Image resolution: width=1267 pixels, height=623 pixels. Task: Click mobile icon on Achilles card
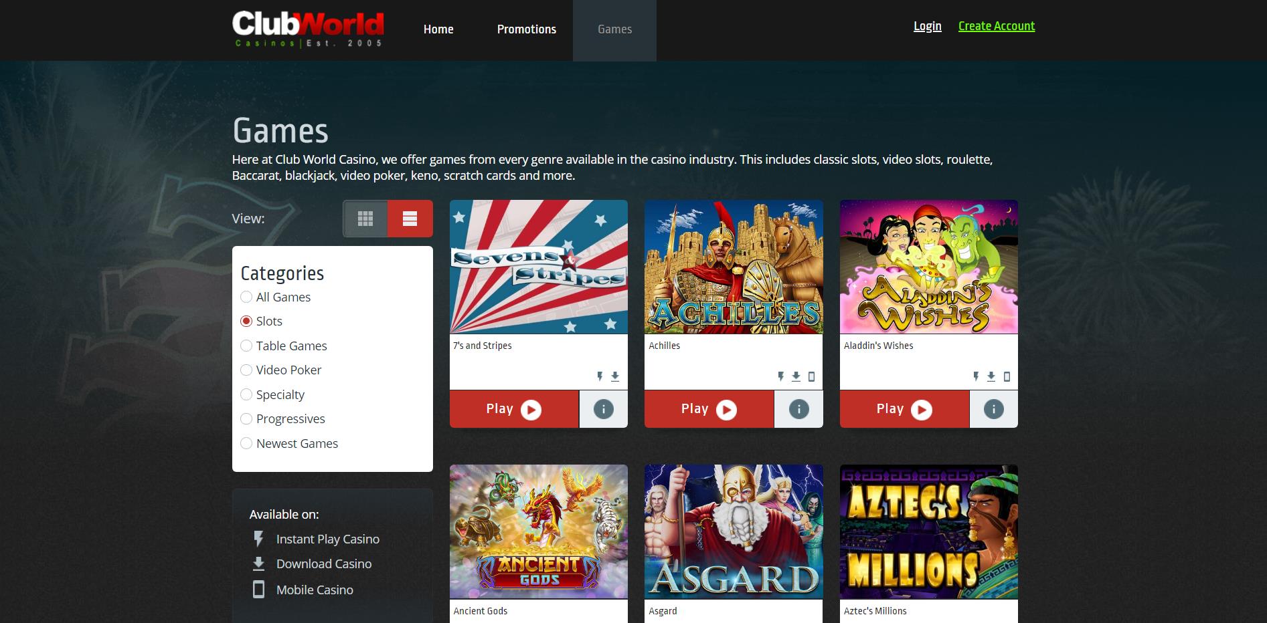pos(811,377)
